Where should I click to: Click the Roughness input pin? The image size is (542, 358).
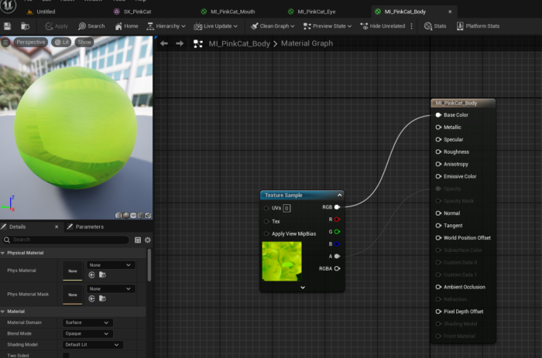point(438,152)
